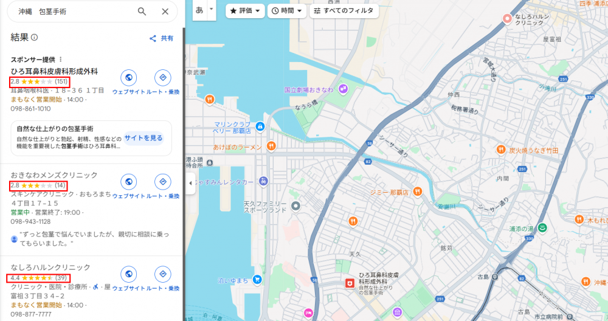
Task: Click the search magnifier icon
Action: [x=142, y=12]
